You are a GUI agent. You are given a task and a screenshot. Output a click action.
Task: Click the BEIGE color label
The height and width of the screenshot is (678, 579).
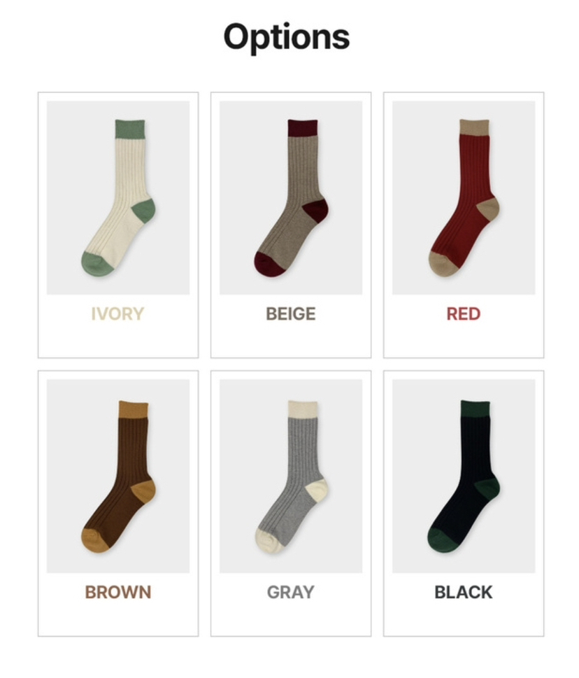(291, 314)
